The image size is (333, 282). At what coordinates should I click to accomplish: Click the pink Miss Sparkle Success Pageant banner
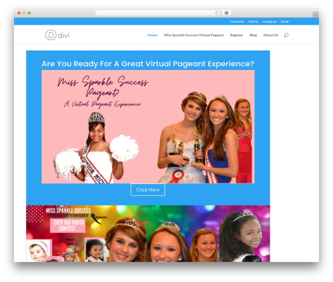coord(148,127)
